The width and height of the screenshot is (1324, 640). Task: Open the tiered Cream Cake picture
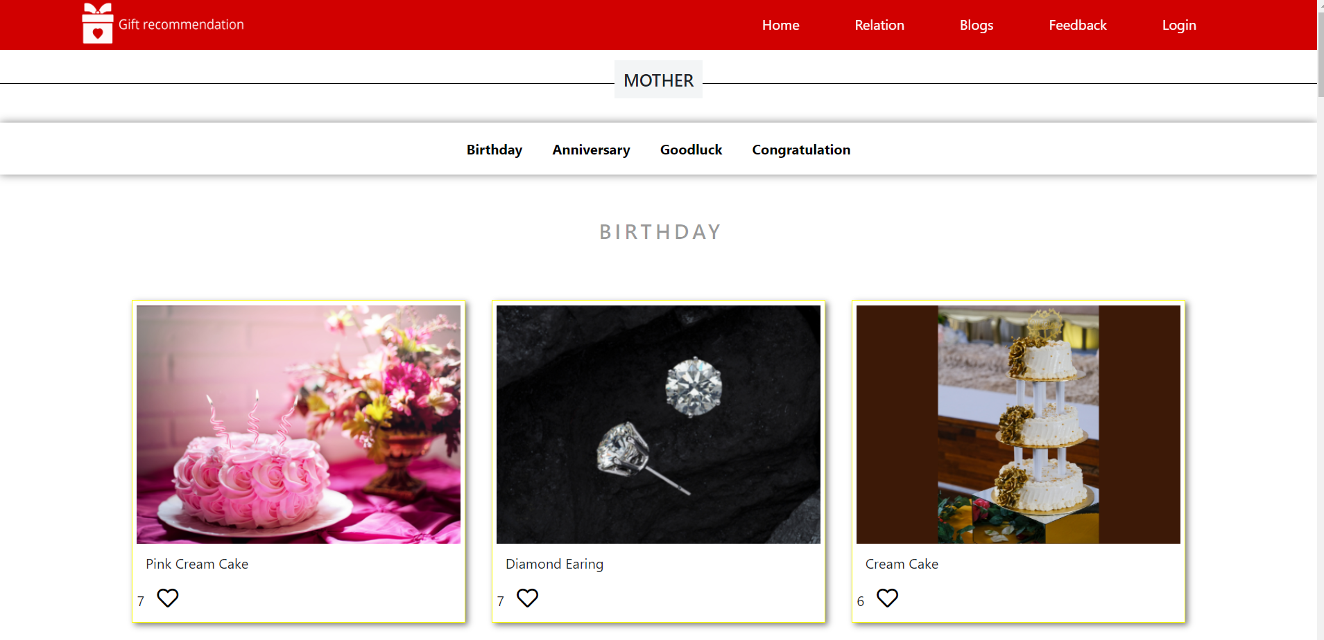[x=1018, y=425]
